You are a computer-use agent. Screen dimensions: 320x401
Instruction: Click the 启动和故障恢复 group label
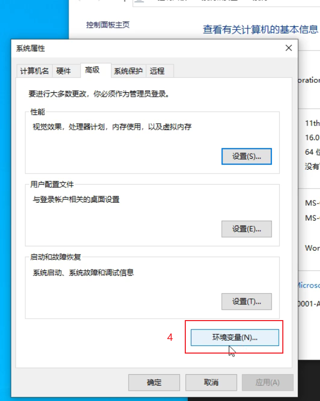point(56,257)
